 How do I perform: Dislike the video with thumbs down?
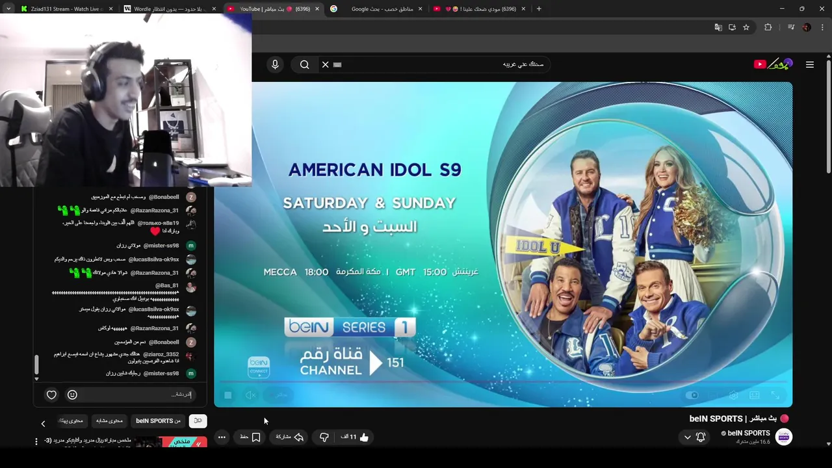point(324,437)
